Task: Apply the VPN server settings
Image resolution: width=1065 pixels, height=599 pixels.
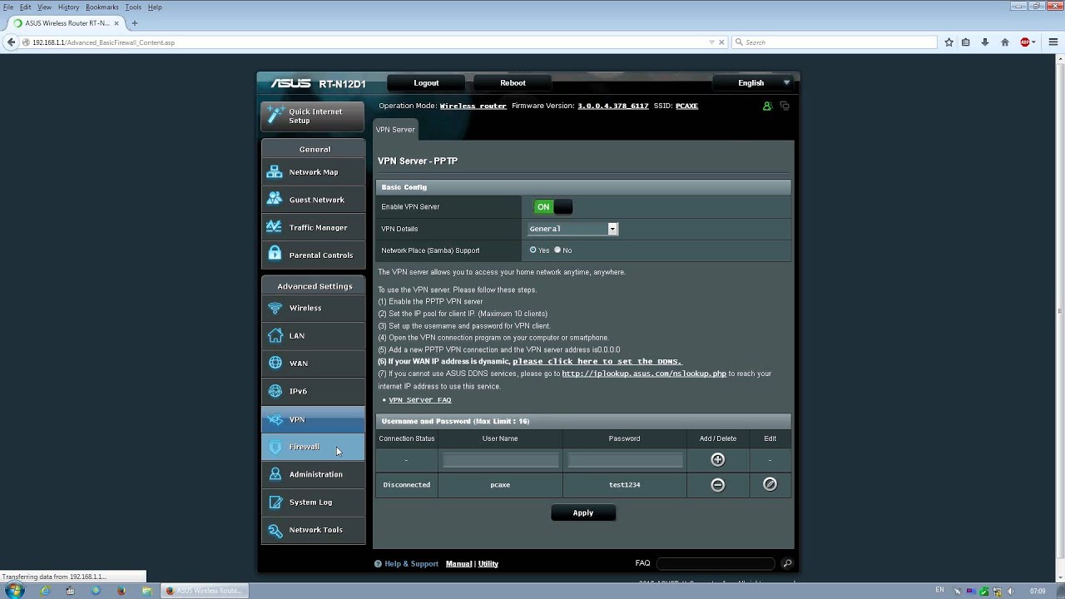Action: click(583, 513)
